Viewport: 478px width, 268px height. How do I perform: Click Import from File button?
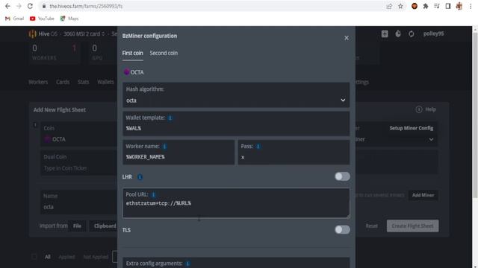[x=77, y=226]
